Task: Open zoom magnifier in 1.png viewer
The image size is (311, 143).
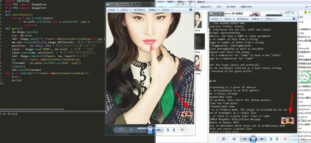Action: [121, 130]
